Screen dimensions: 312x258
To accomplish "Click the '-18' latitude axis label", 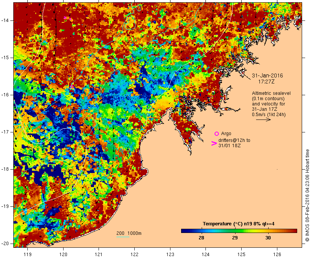I will [x=5, y=169].
